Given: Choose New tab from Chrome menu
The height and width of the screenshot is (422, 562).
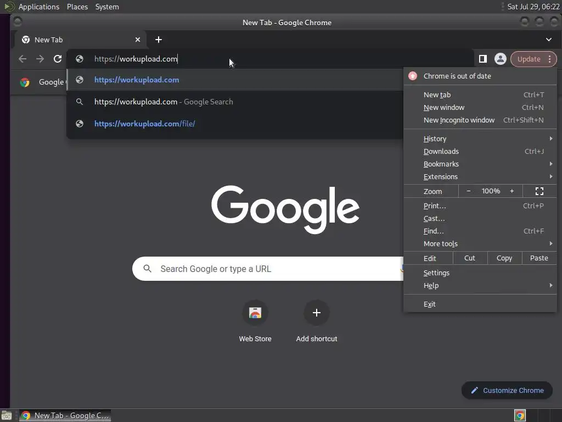Looking at the screenshot, I should (480, 95).
